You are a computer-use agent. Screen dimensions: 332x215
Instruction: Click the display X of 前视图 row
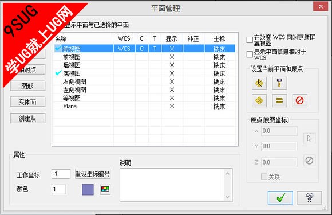click(x=172, y=57)
